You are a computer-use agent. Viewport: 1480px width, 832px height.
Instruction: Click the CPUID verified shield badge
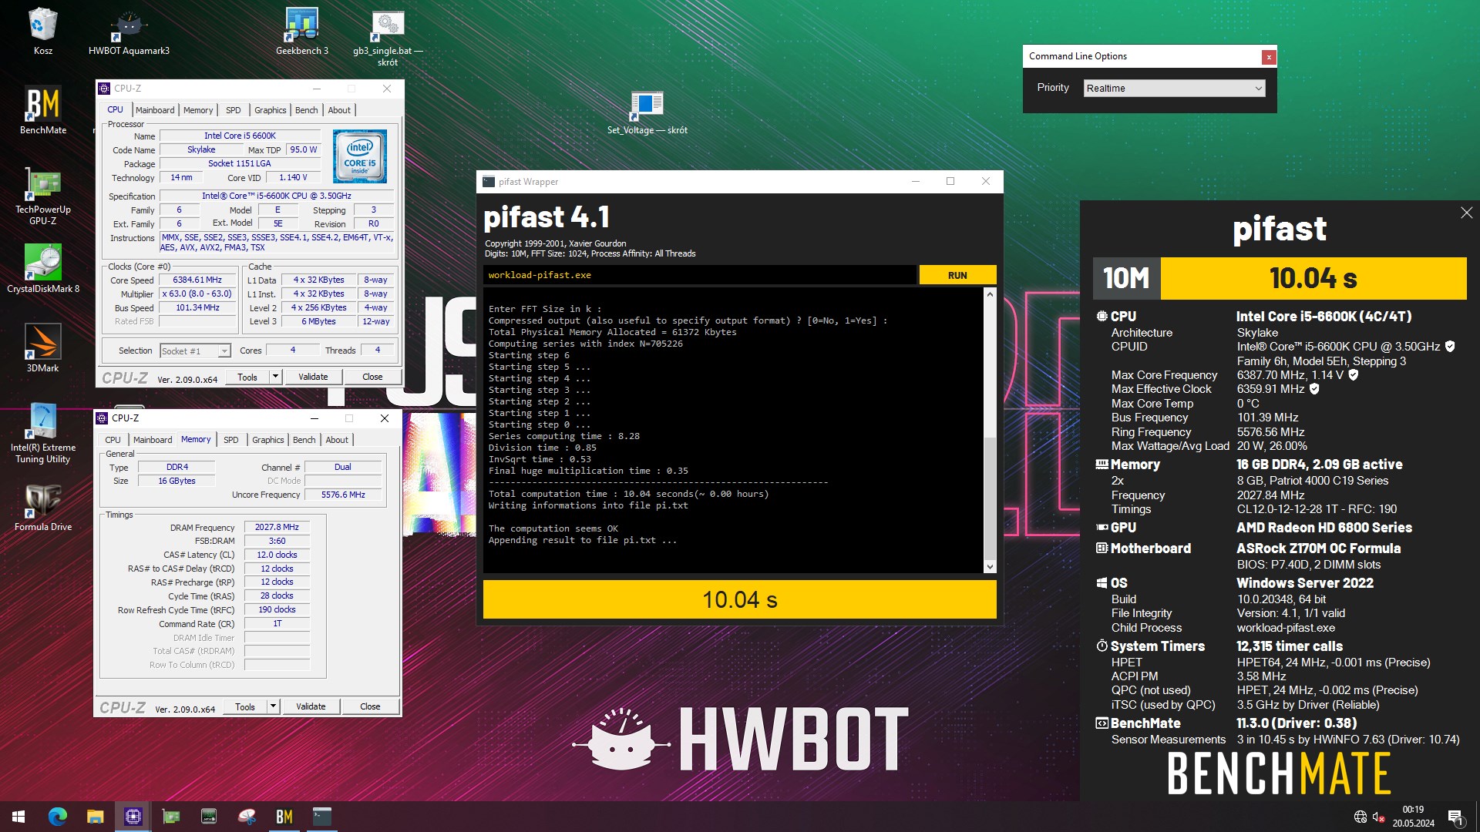(1450, 347)
